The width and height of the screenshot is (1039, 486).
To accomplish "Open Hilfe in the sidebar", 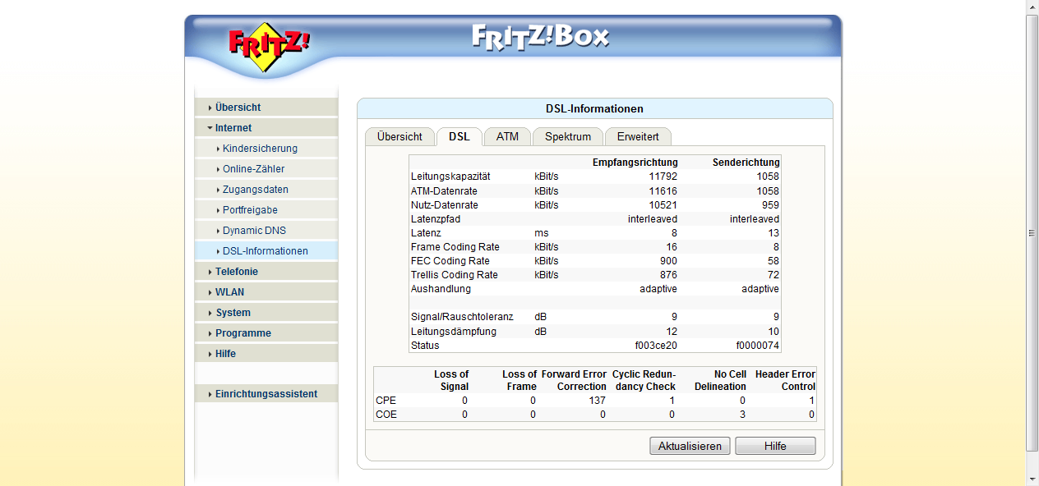I will click(225, 354).
